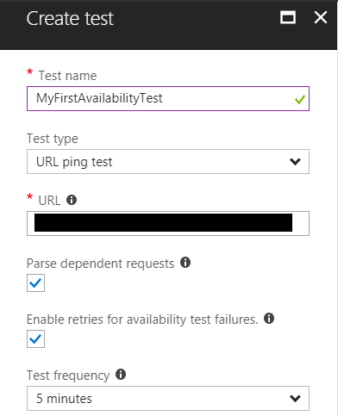338x416 pixels.
Task: Open the Test type dropdown
Action: (x=168, y=161)
